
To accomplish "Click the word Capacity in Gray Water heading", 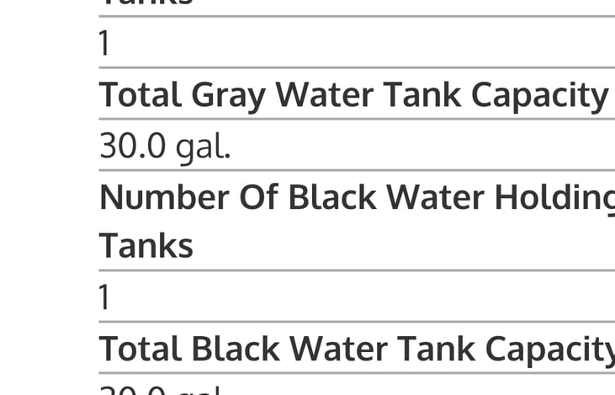I will point(539,94).
